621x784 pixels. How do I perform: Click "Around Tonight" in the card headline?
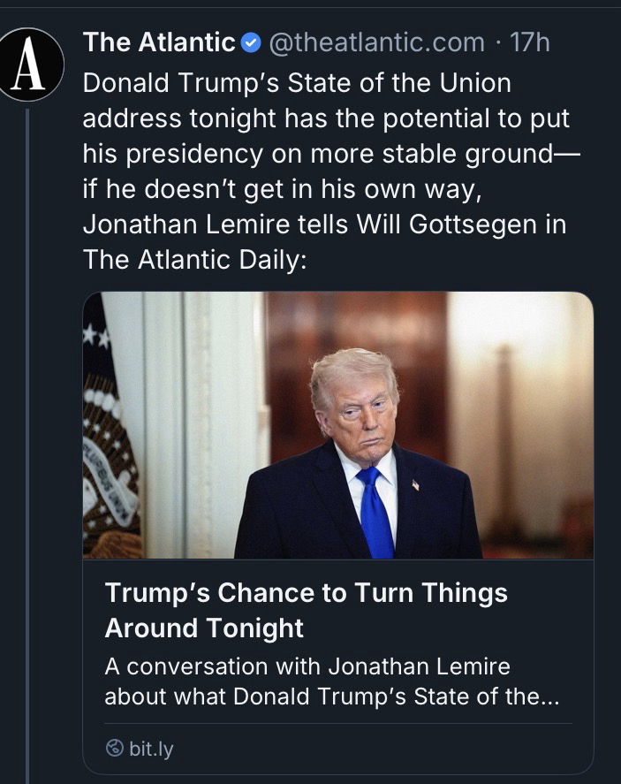pyautogui.click(x=204, y=628)
